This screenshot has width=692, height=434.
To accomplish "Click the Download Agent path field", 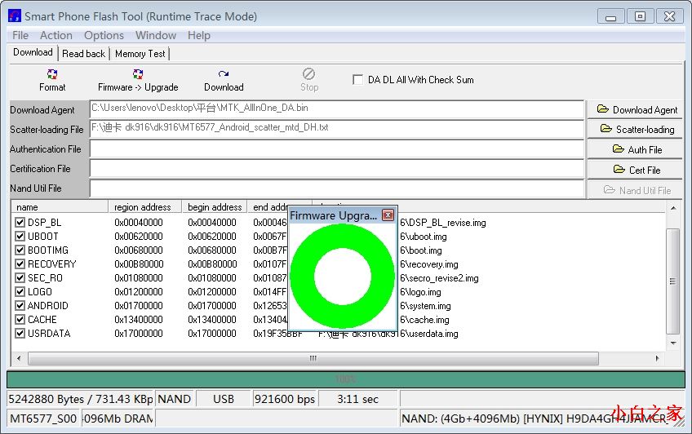I will (337, 109).
